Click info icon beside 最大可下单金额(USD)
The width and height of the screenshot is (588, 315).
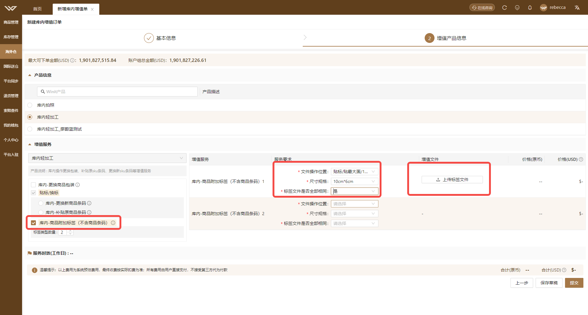click(x=72, y=60)
